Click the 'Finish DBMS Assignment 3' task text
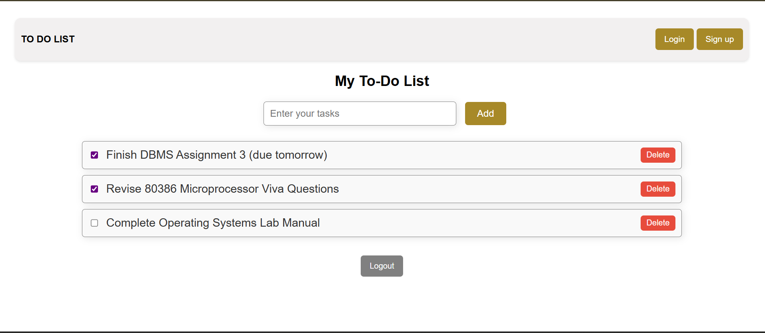Viewport: 765px width, 333px height. tap(176, 155)
